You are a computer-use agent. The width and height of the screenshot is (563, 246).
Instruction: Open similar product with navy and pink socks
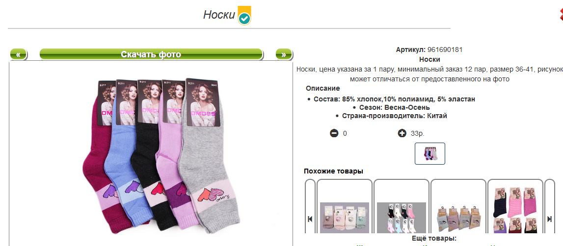[515, 210]
